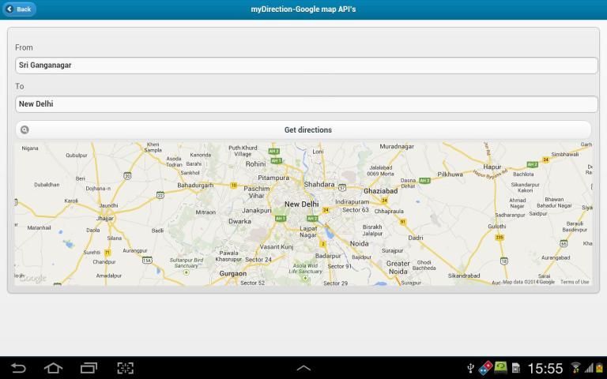Tap Greater Noida on the map
607x379 pixels.
coord(398,267)
